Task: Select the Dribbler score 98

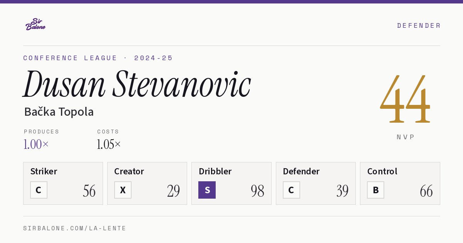Action: [x=257, y=191]
